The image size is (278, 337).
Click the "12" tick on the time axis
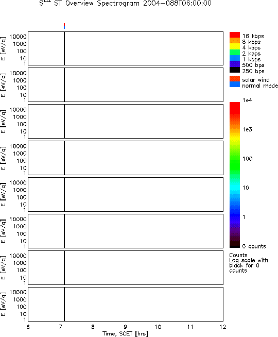[223, 327]
